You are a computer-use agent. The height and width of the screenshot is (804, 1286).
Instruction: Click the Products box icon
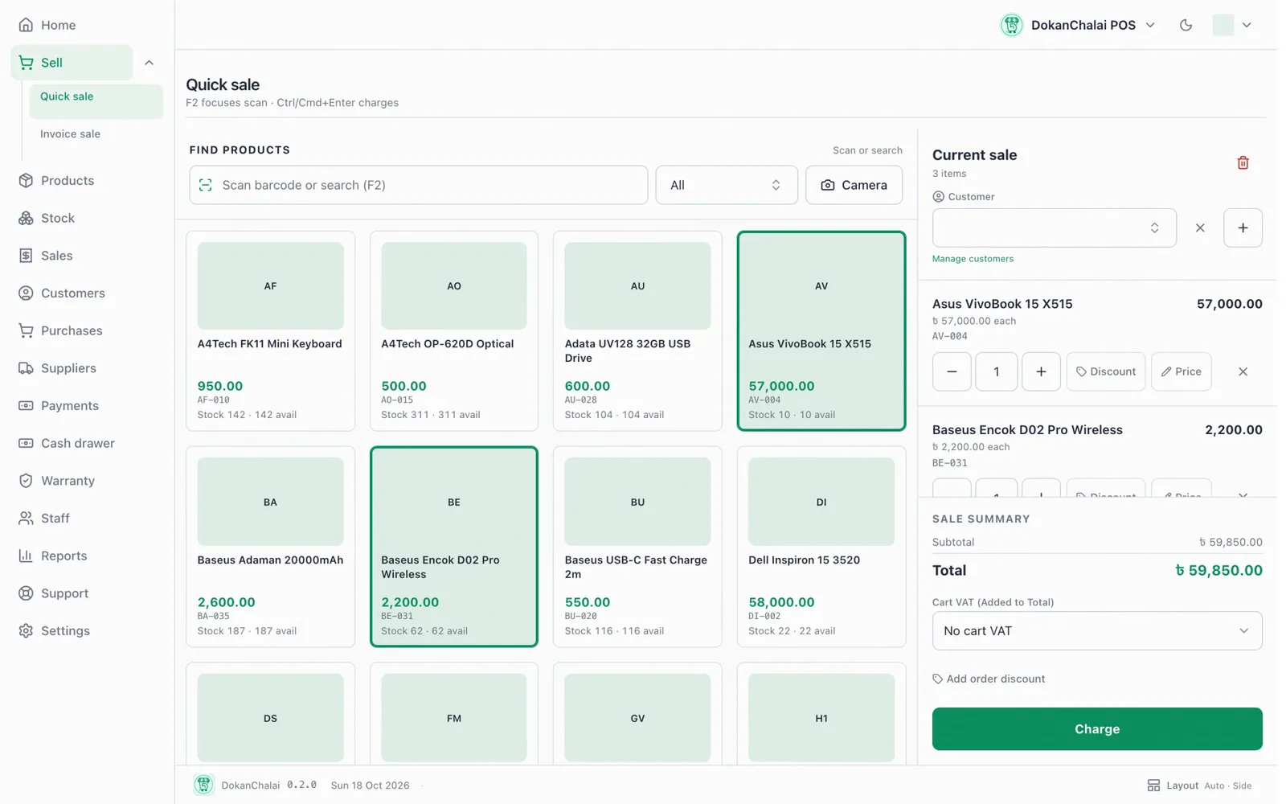click(x=26, y=180)
